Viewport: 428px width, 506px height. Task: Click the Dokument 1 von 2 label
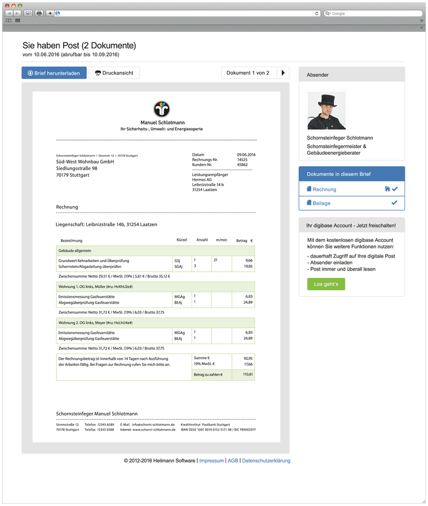pos(248,73)
